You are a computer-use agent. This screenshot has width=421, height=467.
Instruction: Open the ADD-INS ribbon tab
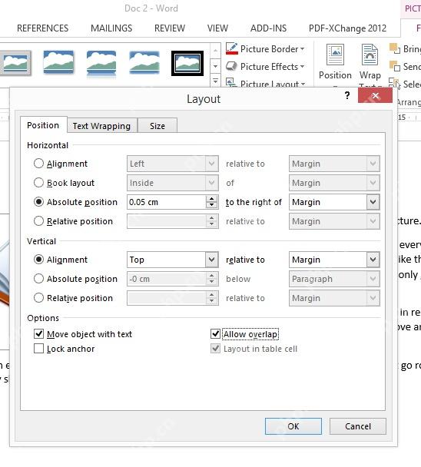[268, 28]
